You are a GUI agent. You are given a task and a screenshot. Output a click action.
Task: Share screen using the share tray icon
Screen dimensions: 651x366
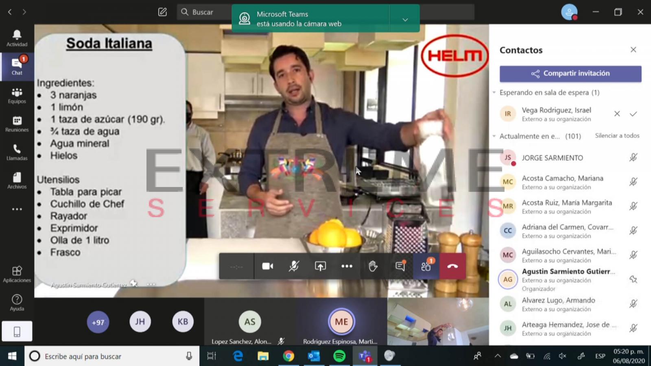click(320, 266)
